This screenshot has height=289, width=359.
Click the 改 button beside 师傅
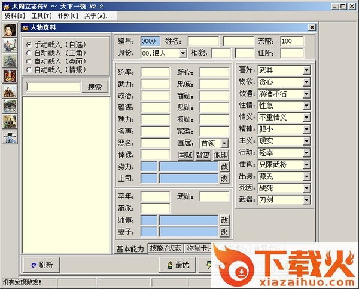point(224,220)
